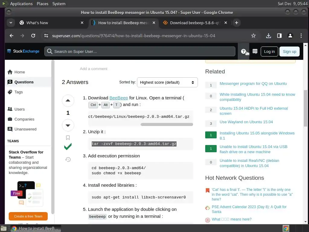The width and height of the screenshot is (309, 232).
Task: Focus the Search on Super User field
Action: (x=140, y=51)
